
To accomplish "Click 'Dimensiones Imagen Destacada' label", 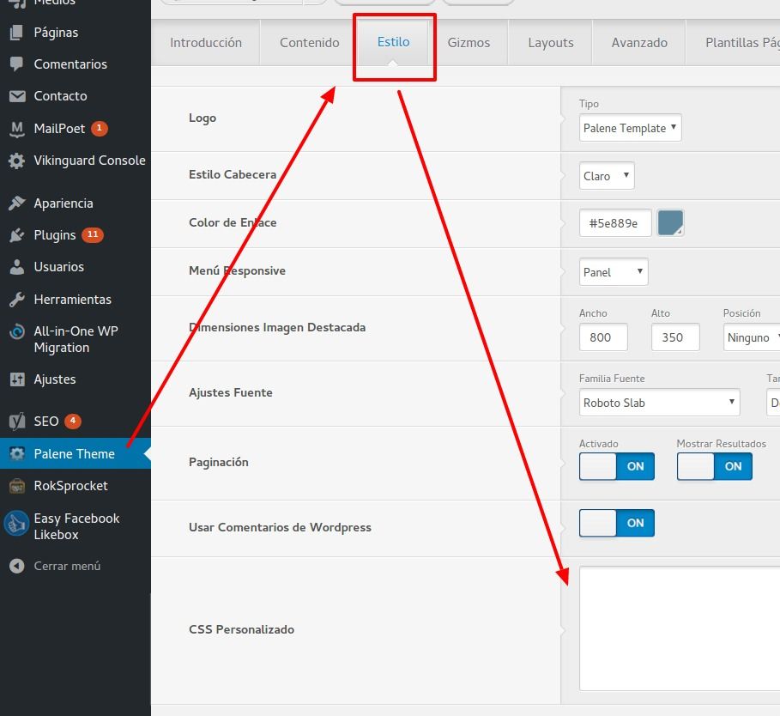I will coord(277,327).
